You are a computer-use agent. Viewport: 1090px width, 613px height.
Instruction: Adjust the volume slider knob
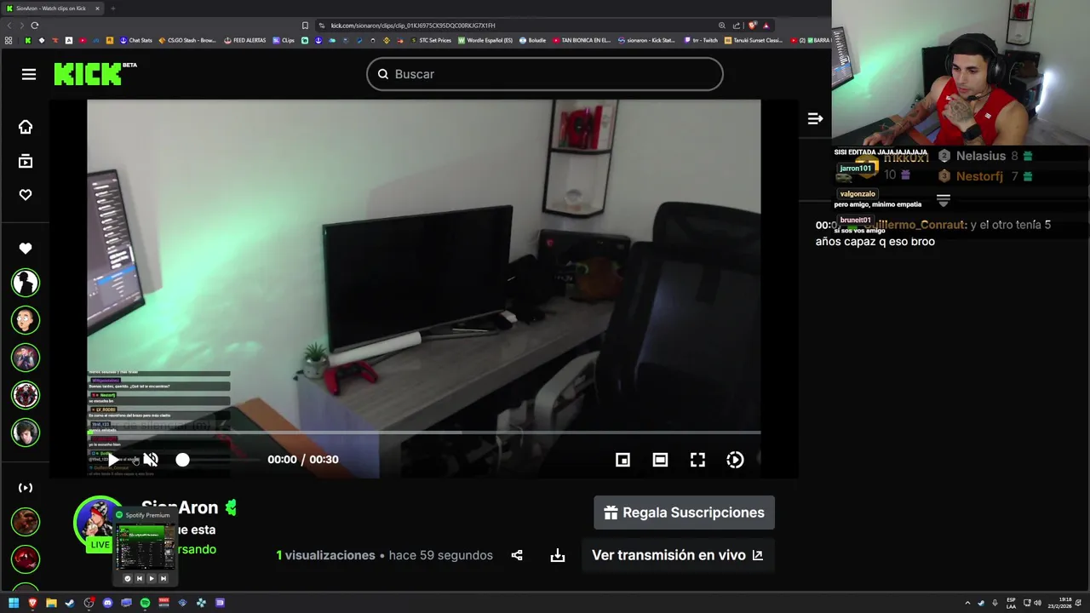click(x=182, y=460)
